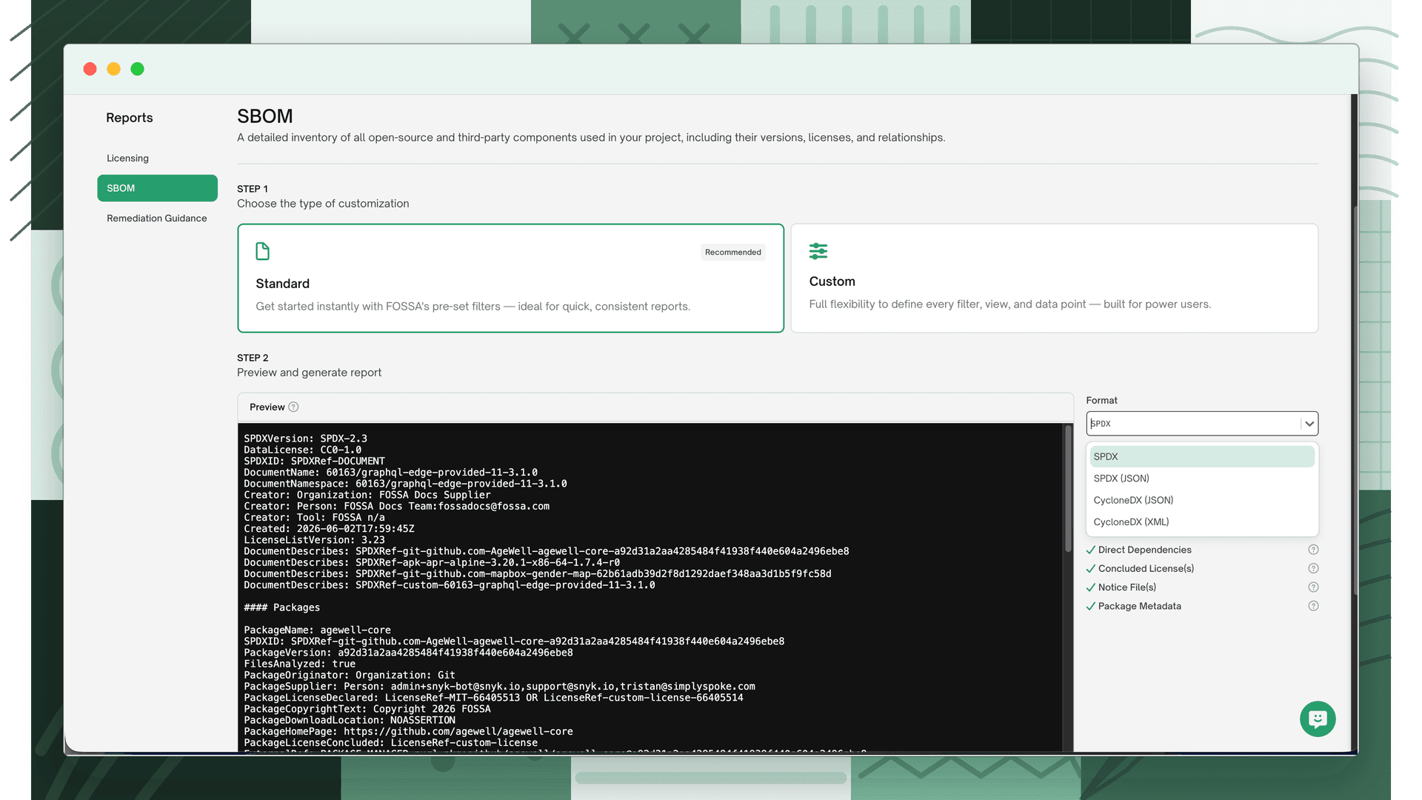Click the Custom sliders icon
The height and width of the screenshot is (800, 1422).
818,251
